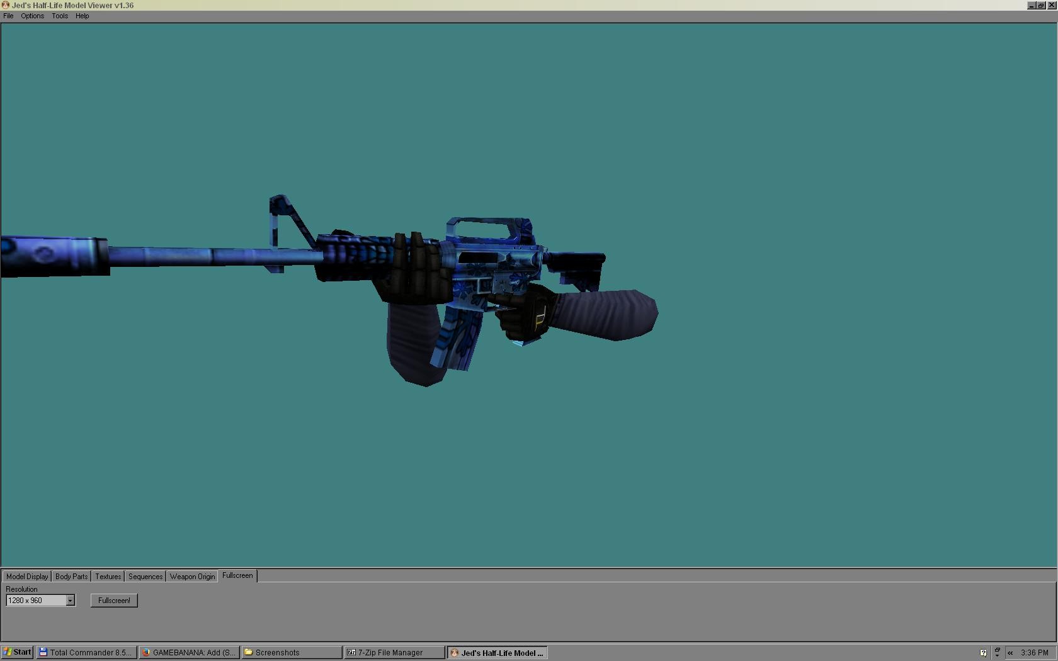Collapse the system tray with the chevron arrow
Image resolution: width=1058 pixels, height=661 pixels.
click(x=1010, y=653)
